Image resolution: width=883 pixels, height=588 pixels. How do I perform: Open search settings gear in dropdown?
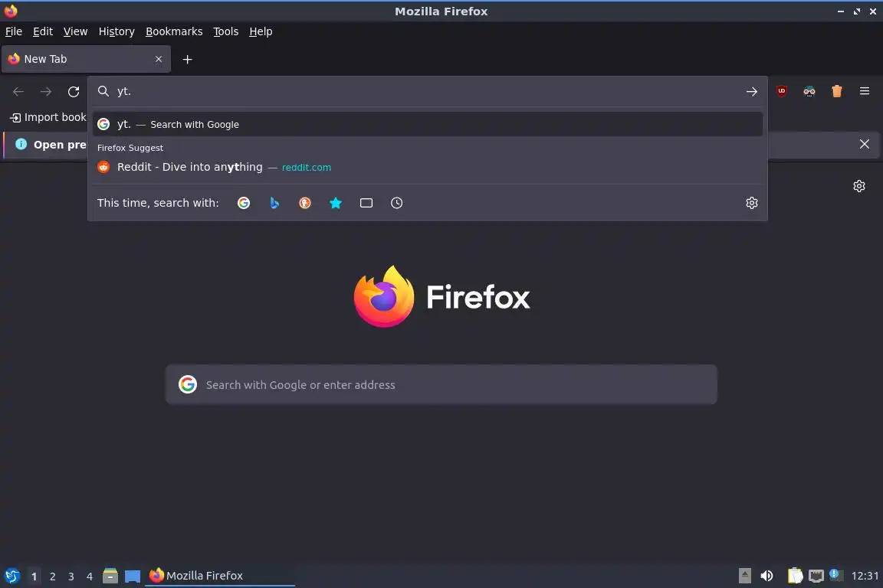pyautogui.click(x=752, y=203)
